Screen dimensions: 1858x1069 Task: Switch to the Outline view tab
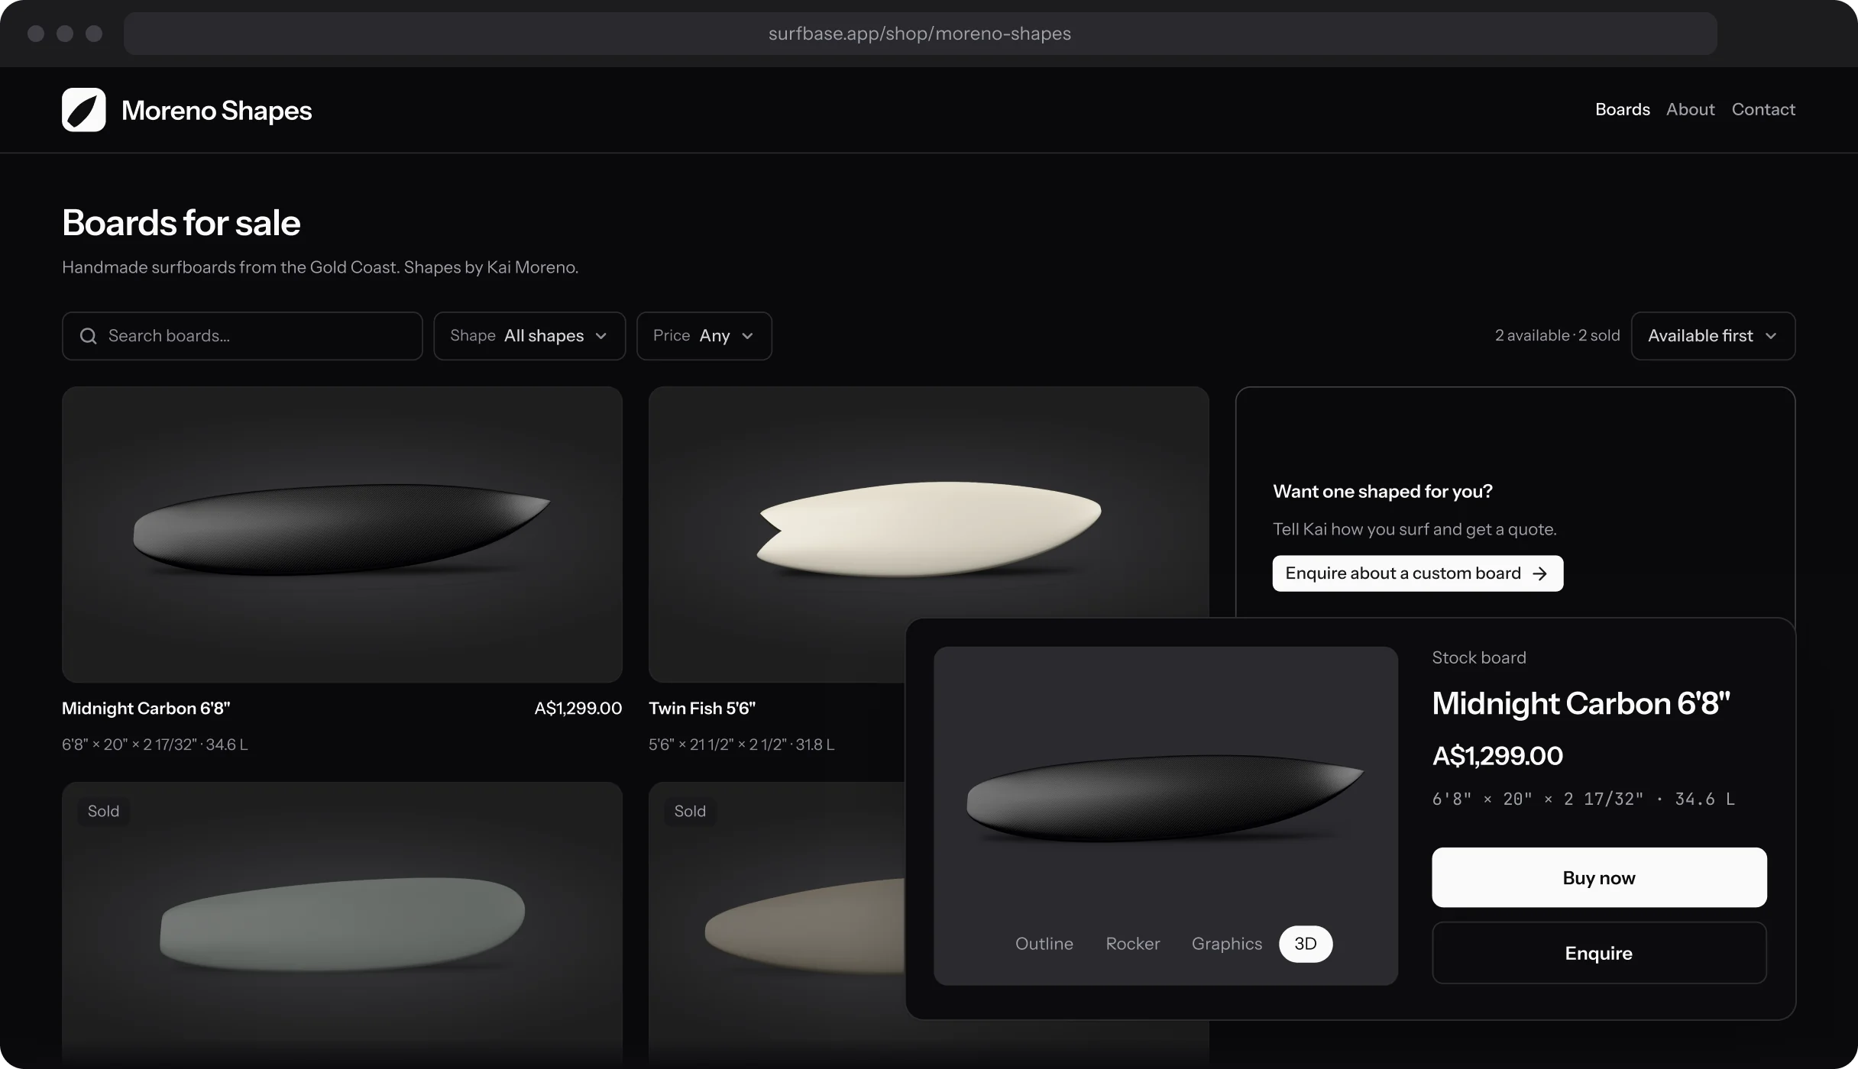pyautogui.click(x=1044, y=944)
